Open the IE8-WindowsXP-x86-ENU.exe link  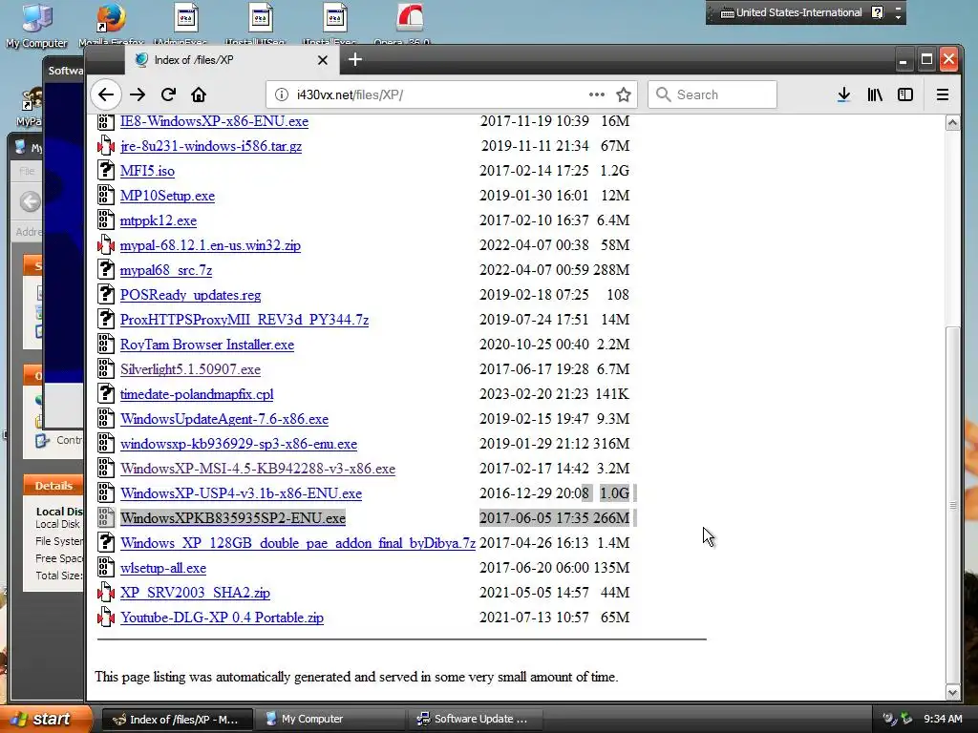214,121
